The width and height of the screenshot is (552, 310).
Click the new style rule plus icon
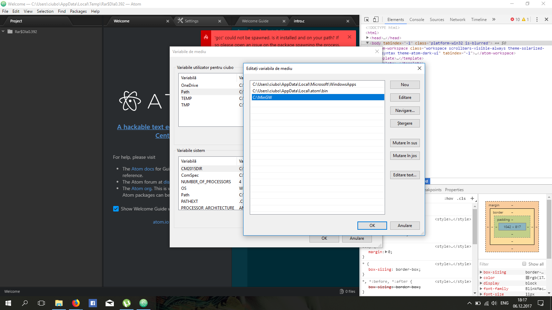pyautogui.click(x=472, y=198)
